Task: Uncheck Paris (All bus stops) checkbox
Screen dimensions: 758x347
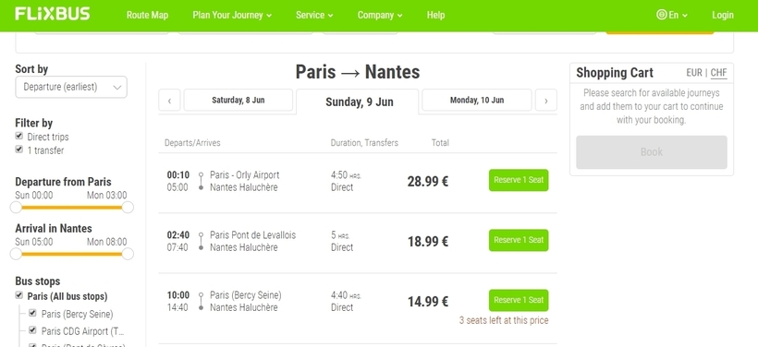Action: pyautogui.click(x=19, y=295)
